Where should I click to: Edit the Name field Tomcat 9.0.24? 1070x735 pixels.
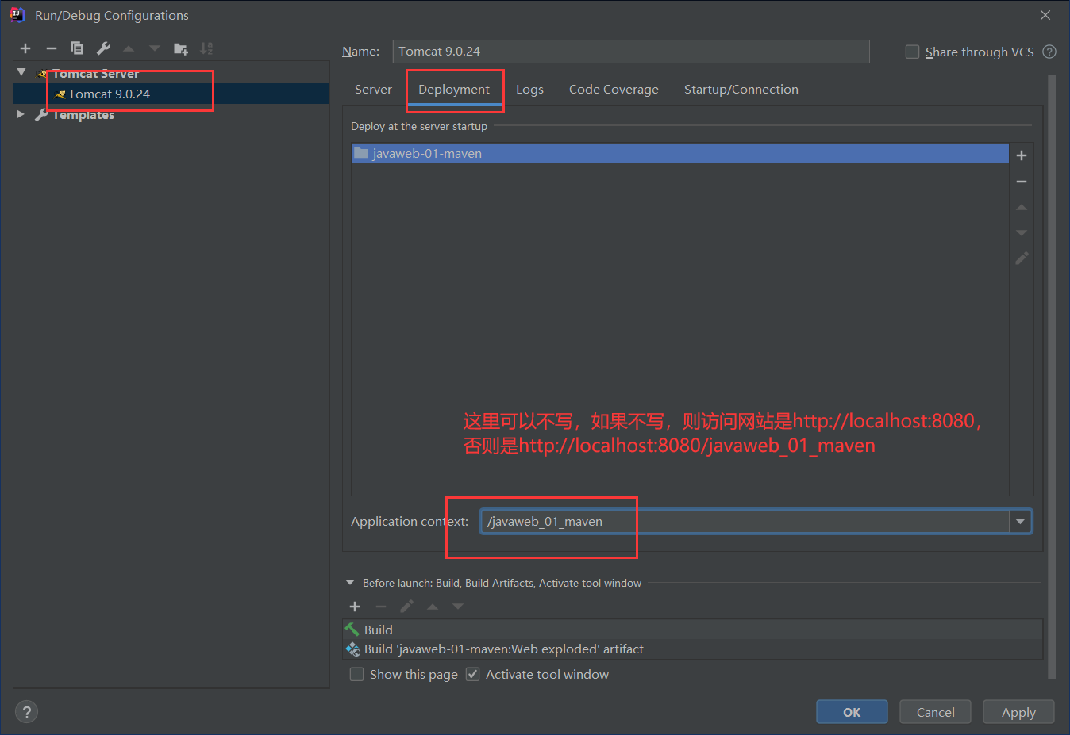[x=631, y=52]
